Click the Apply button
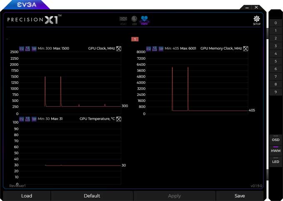Image resolution: width=283 pixels, height=201 pixels. coord(174,196)
